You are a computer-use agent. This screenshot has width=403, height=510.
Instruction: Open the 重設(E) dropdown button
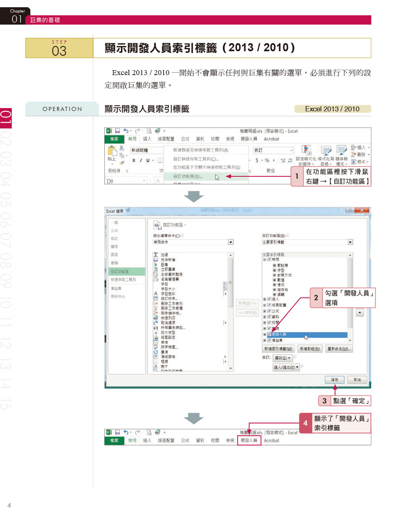point(282,358)
